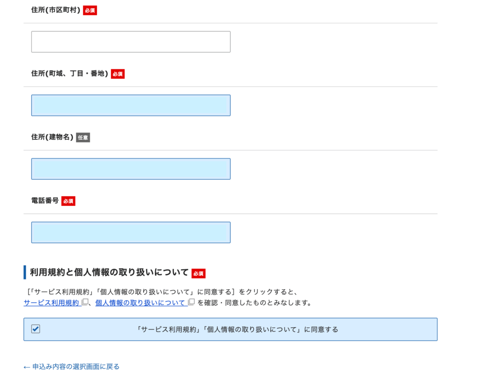
Task: Open the 個人情報の取り扱いについて link
Action: [140, 303]
